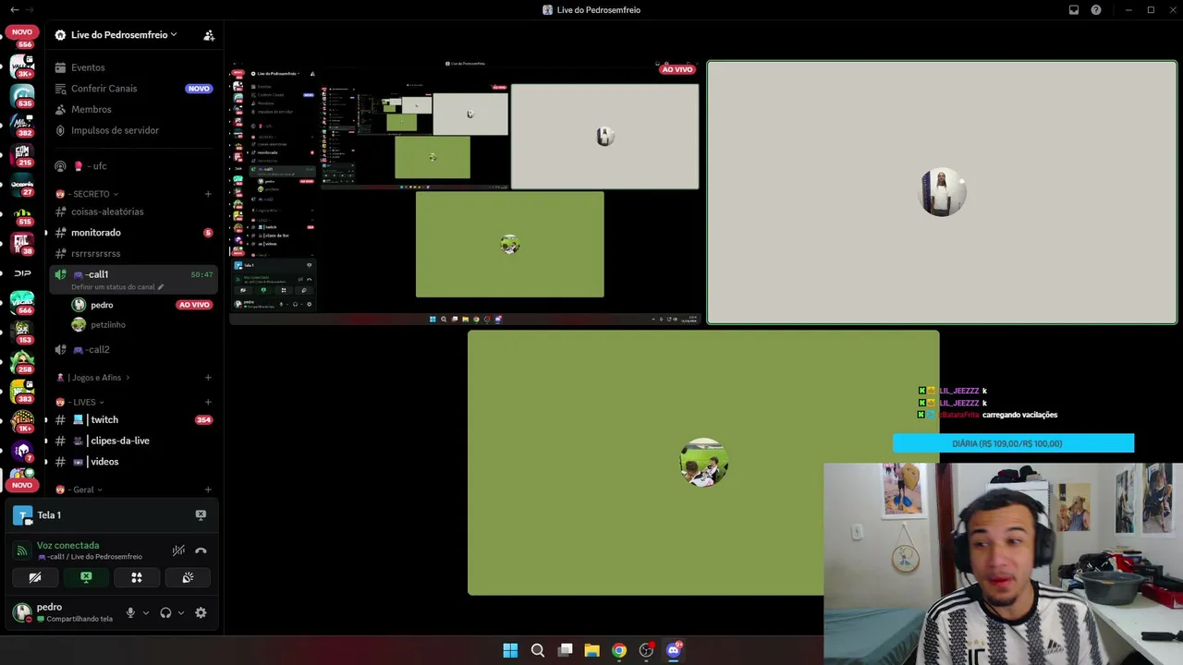Open the soundboard button
Screen dimensions: 1183x665
pos(188,577)
